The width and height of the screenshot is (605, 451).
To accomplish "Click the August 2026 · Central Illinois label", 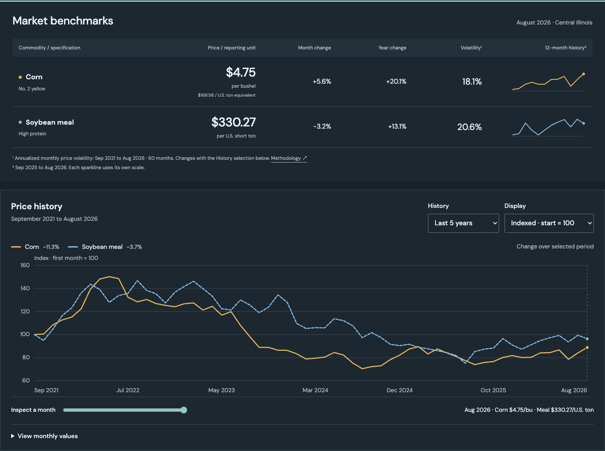I will (x=554, y=23).
